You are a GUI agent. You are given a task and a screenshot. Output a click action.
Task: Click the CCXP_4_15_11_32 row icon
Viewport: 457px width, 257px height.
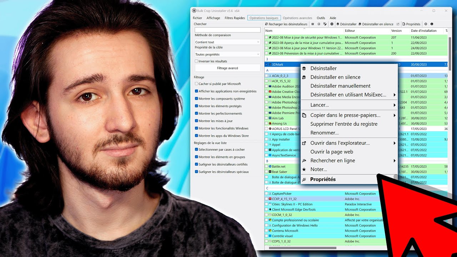270,199
